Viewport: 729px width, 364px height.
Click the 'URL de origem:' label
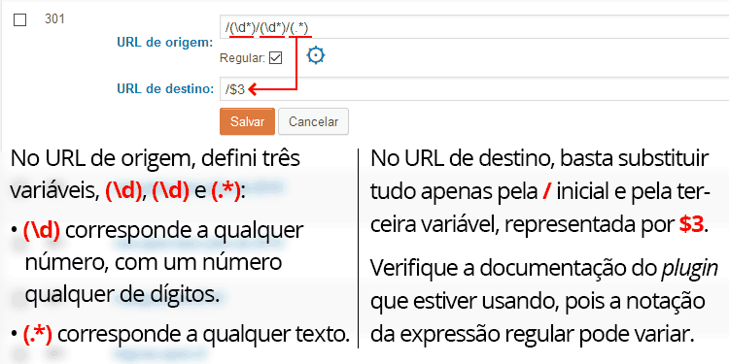tap(165, 43)
